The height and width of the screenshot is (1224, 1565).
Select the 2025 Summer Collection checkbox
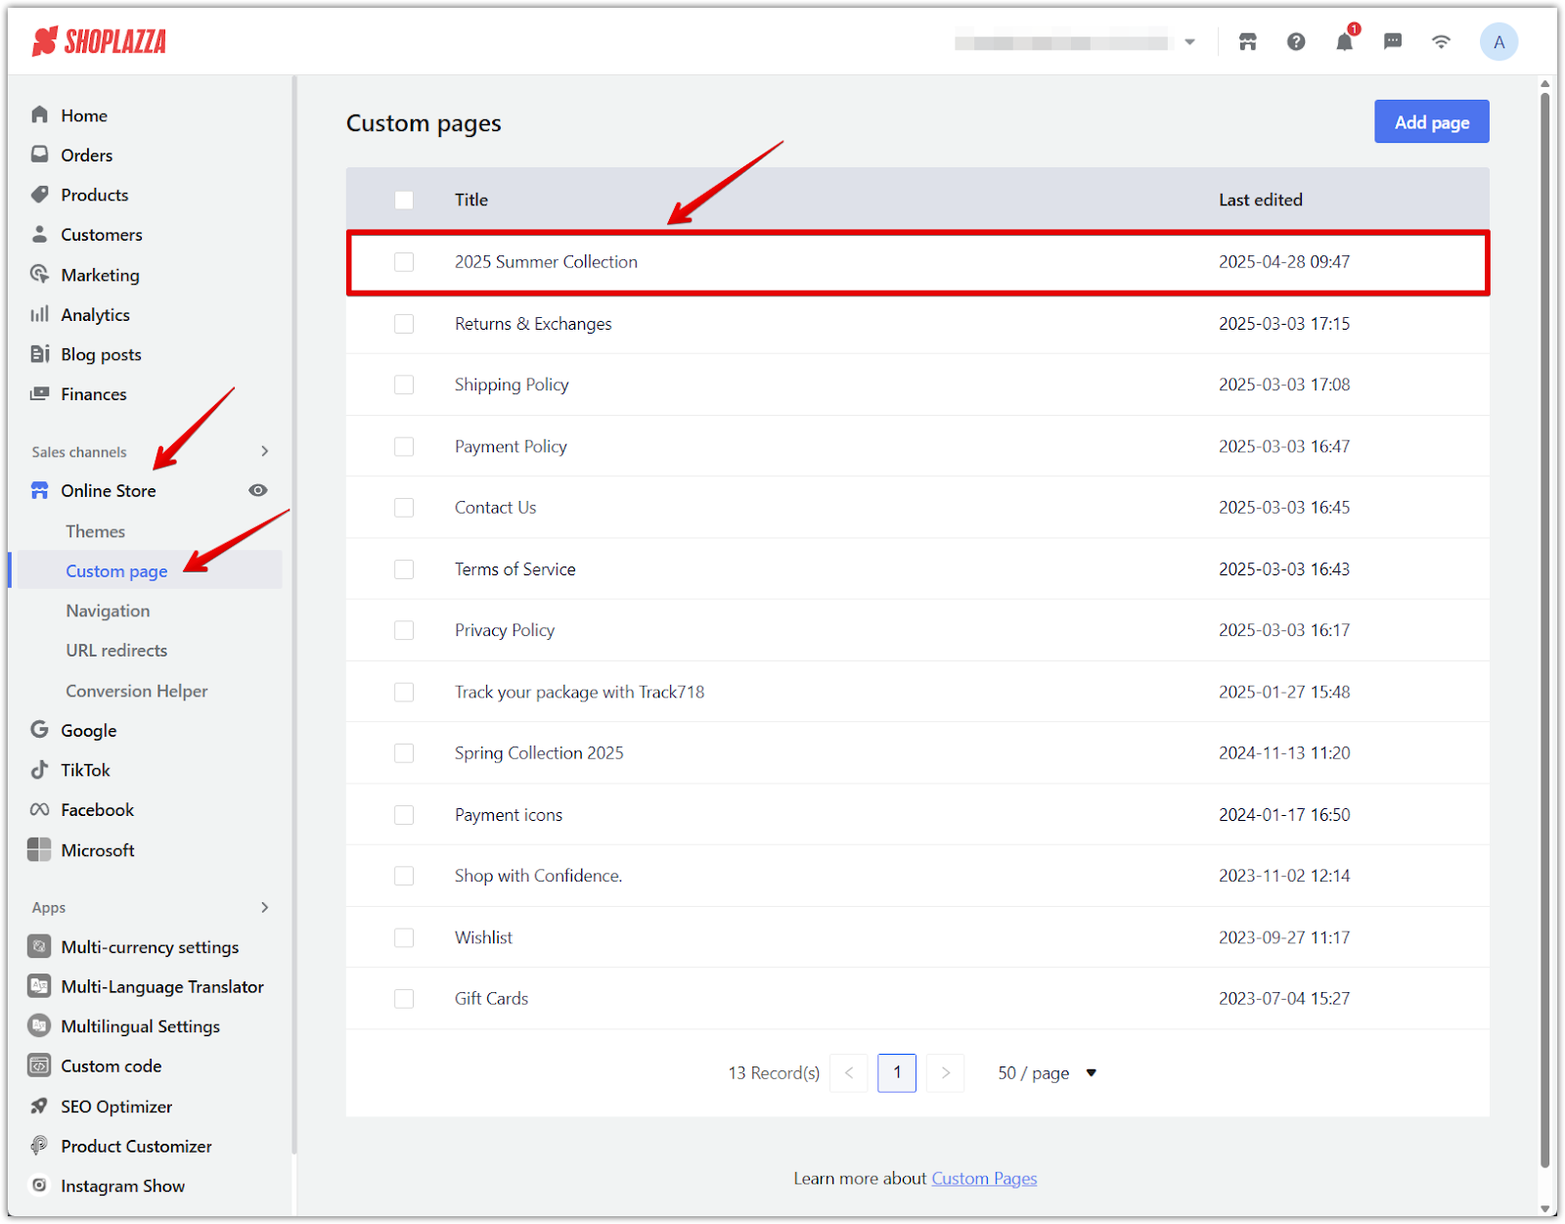[404, 262]
